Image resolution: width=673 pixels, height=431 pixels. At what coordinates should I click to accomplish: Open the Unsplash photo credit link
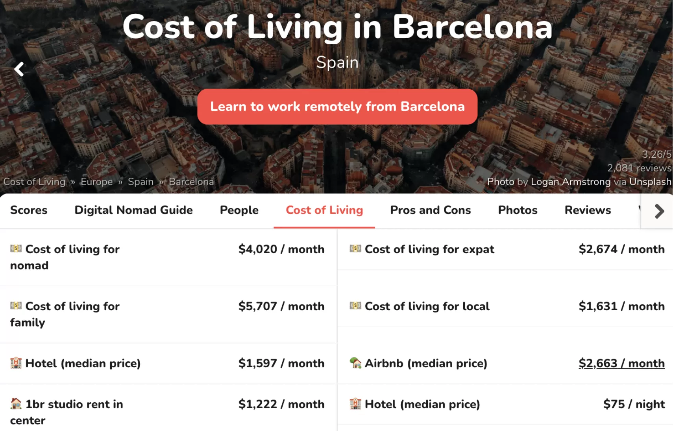(650, 182)
